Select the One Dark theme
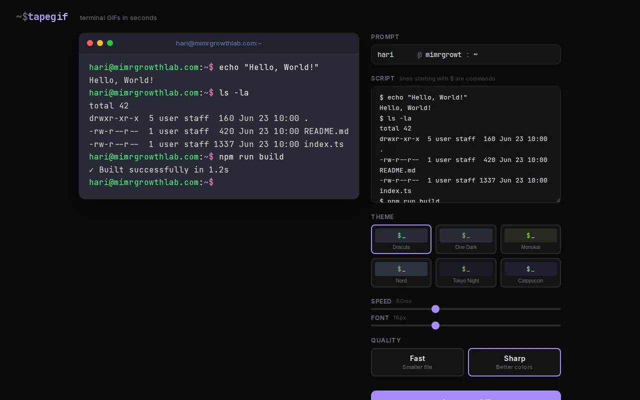 466,239
